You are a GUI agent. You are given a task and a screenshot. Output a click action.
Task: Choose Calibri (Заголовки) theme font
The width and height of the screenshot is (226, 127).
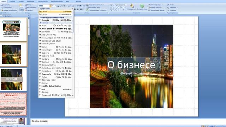pos(55,12)
